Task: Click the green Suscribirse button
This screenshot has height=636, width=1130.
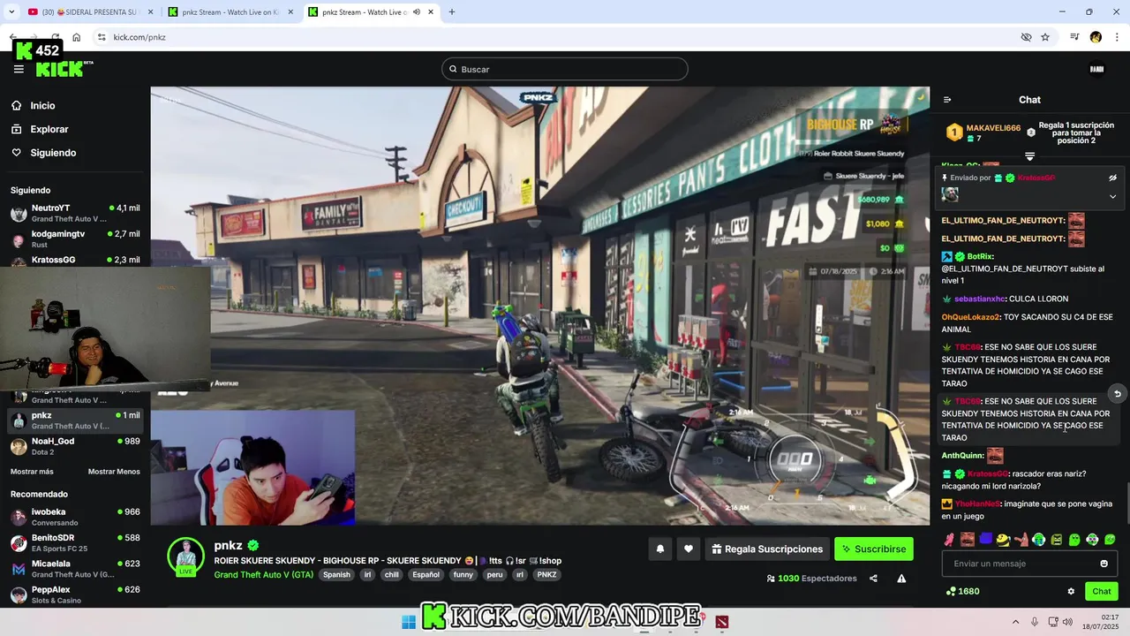Action: pyautogui.click(x=874, y=549)
